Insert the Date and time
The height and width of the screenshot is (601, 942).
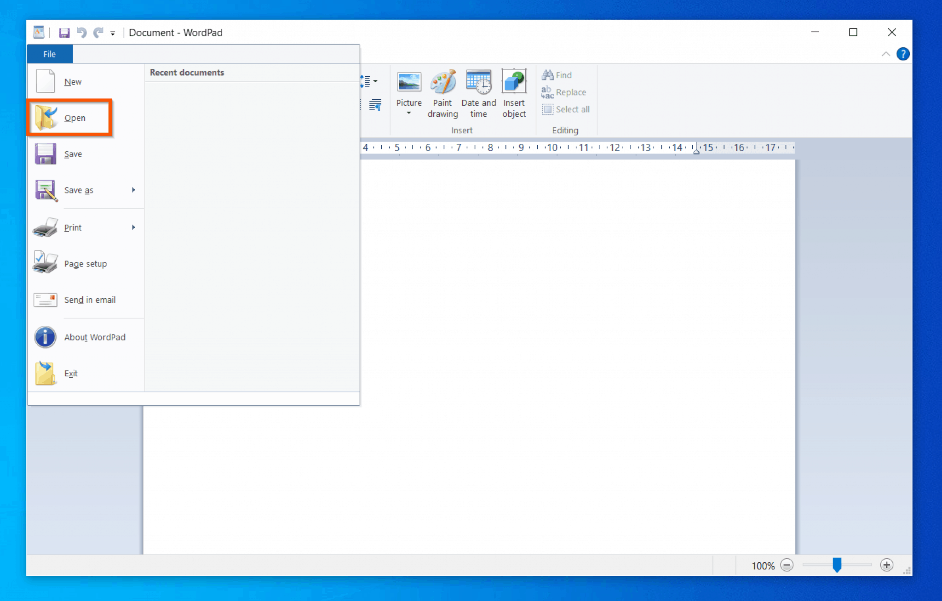[x=478, y=92]
